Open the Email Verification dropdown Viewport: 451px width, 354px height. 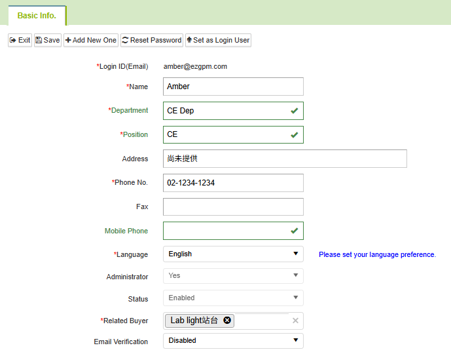coord(233,340)
